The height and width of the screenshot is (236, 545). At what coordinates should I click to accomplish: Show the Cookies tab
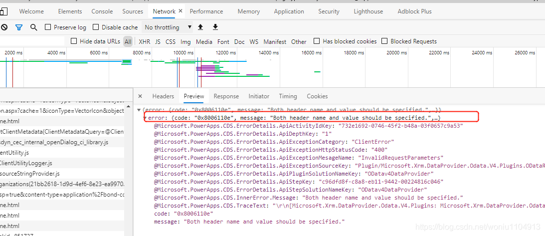coord(317,96)
